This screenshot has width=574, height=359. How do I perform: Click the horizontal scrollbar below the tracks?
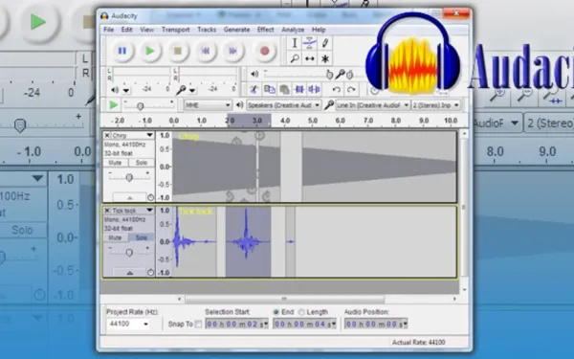click(x=284, y=300)
